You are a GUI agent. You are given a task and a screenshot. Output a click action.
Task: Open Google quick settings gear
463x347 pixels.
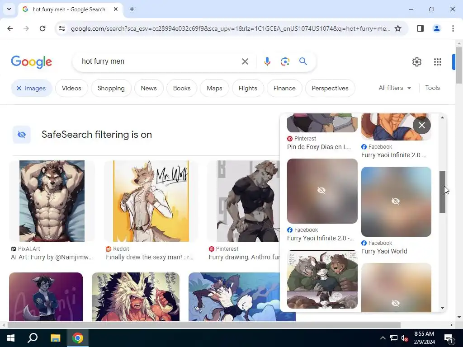tap(416, 62)
